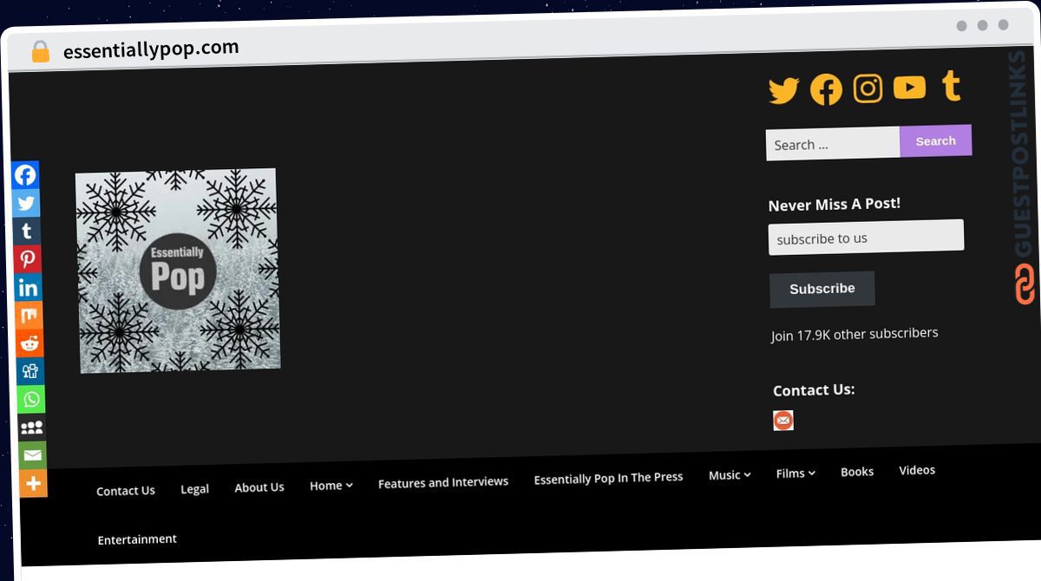The image size is (1041, 581).
Task: Open the About Us menu item
Action: click(x=259, y=486)
